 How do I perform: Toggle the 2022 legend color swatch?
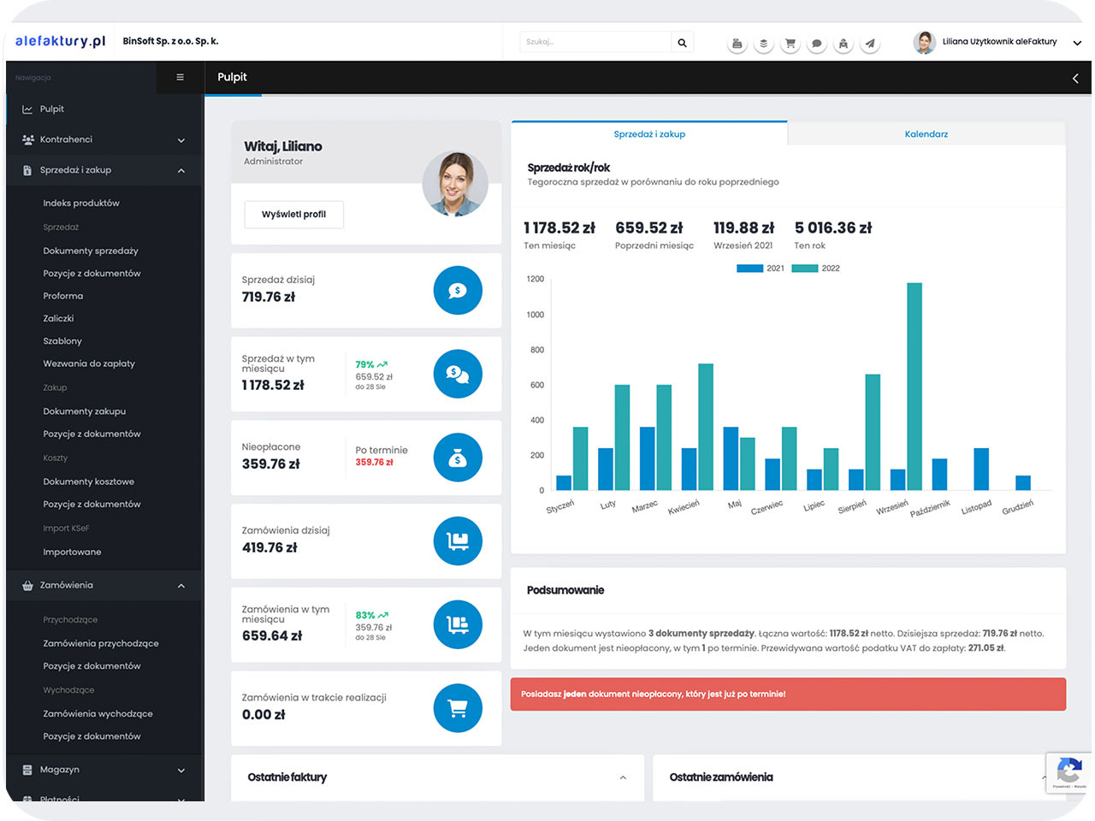click(x=805, y=269)
